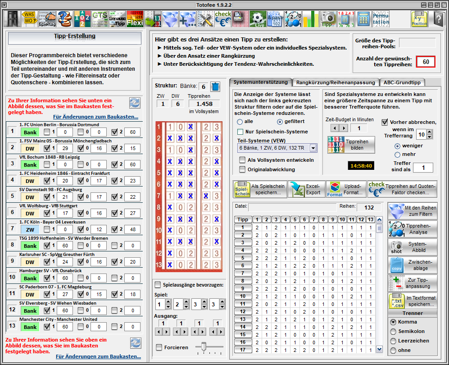The width and height of the screenshot is (449, 365).
Task: Check the Nur Spielschein-Systeme checkbox
Action: click(240, 132)
